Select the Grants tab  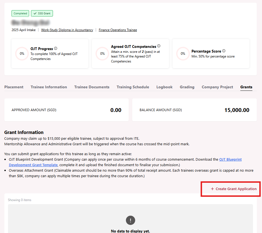(x=246, y=87)
